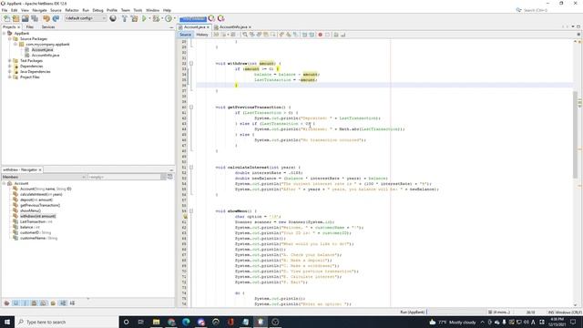583x328 pixels.
Task: Expand the Project Files node
Action: pyautogui.click(x=10, y=77)
